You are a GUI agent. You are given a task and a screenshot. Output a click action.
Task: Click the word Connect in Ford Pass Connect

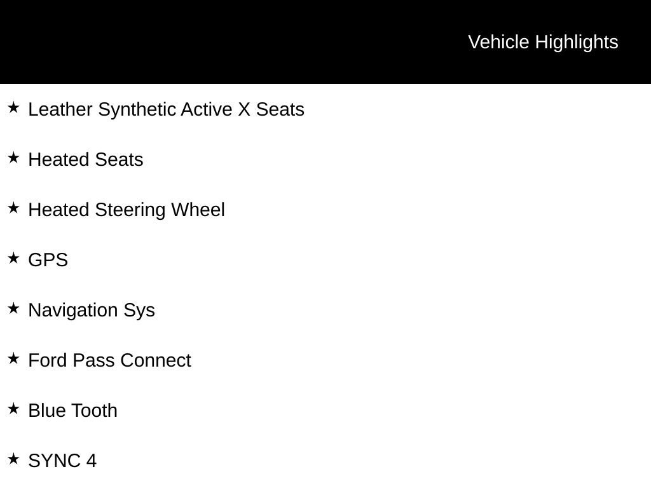point(155,360)
